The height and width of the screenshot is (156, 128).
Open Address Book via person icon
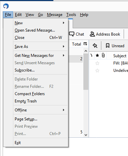click(92, 34)
